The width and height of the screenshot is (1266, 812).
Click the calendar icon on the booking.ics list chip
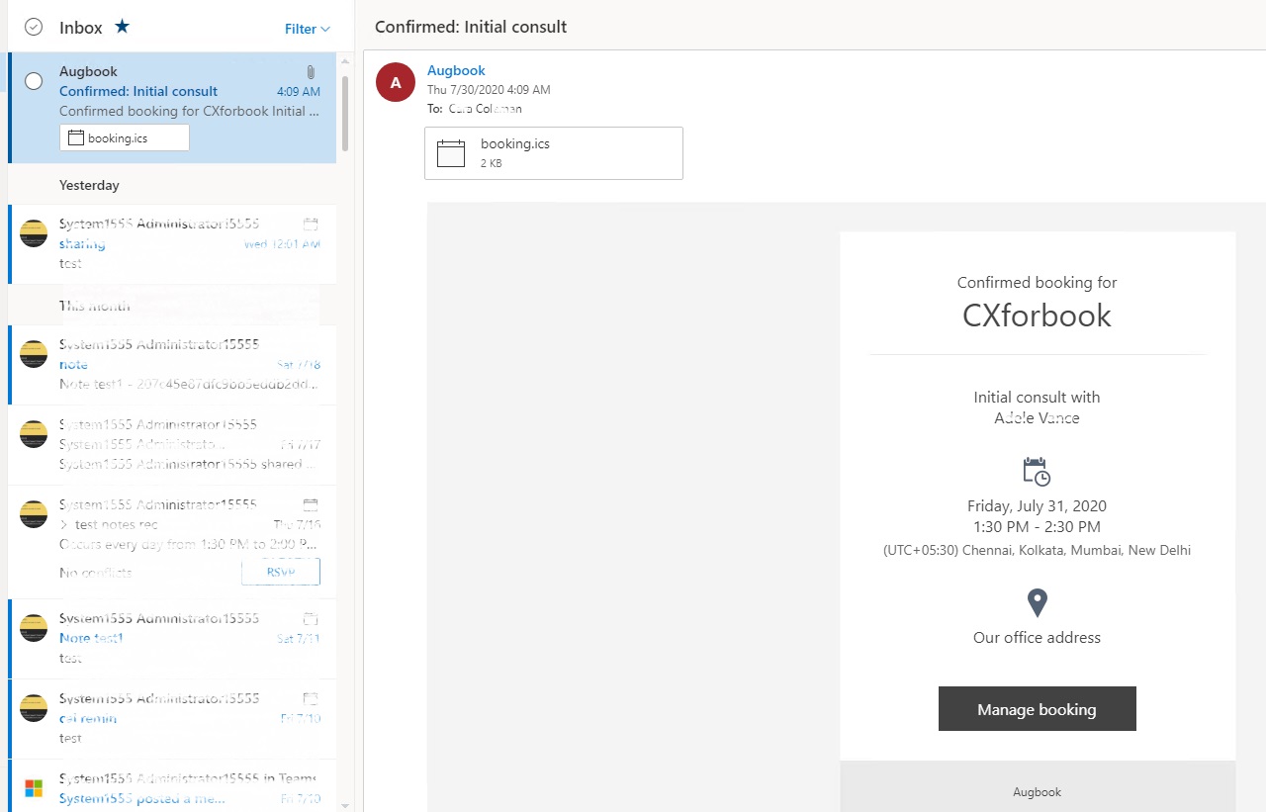[x=76, y=137]
